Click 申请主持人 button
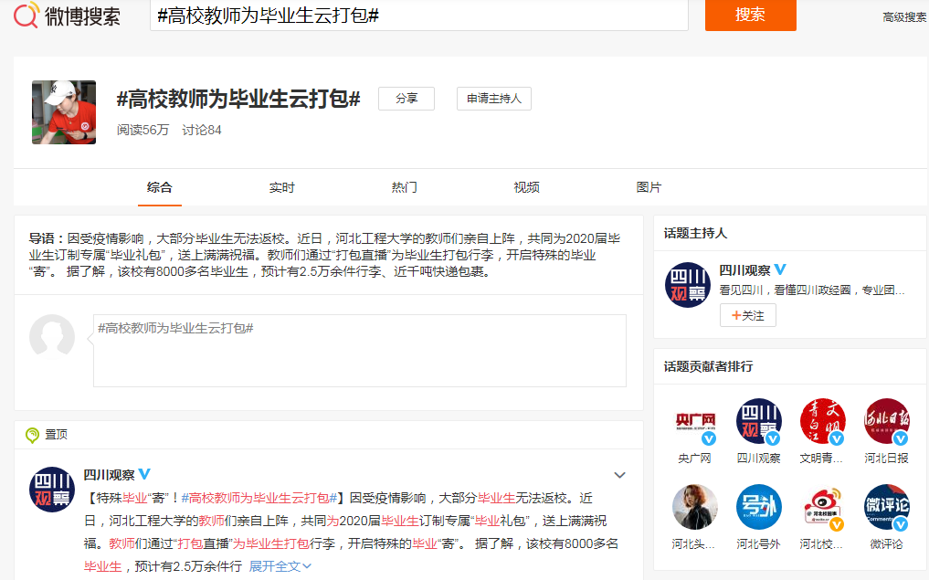 click(x=493, y=99)
